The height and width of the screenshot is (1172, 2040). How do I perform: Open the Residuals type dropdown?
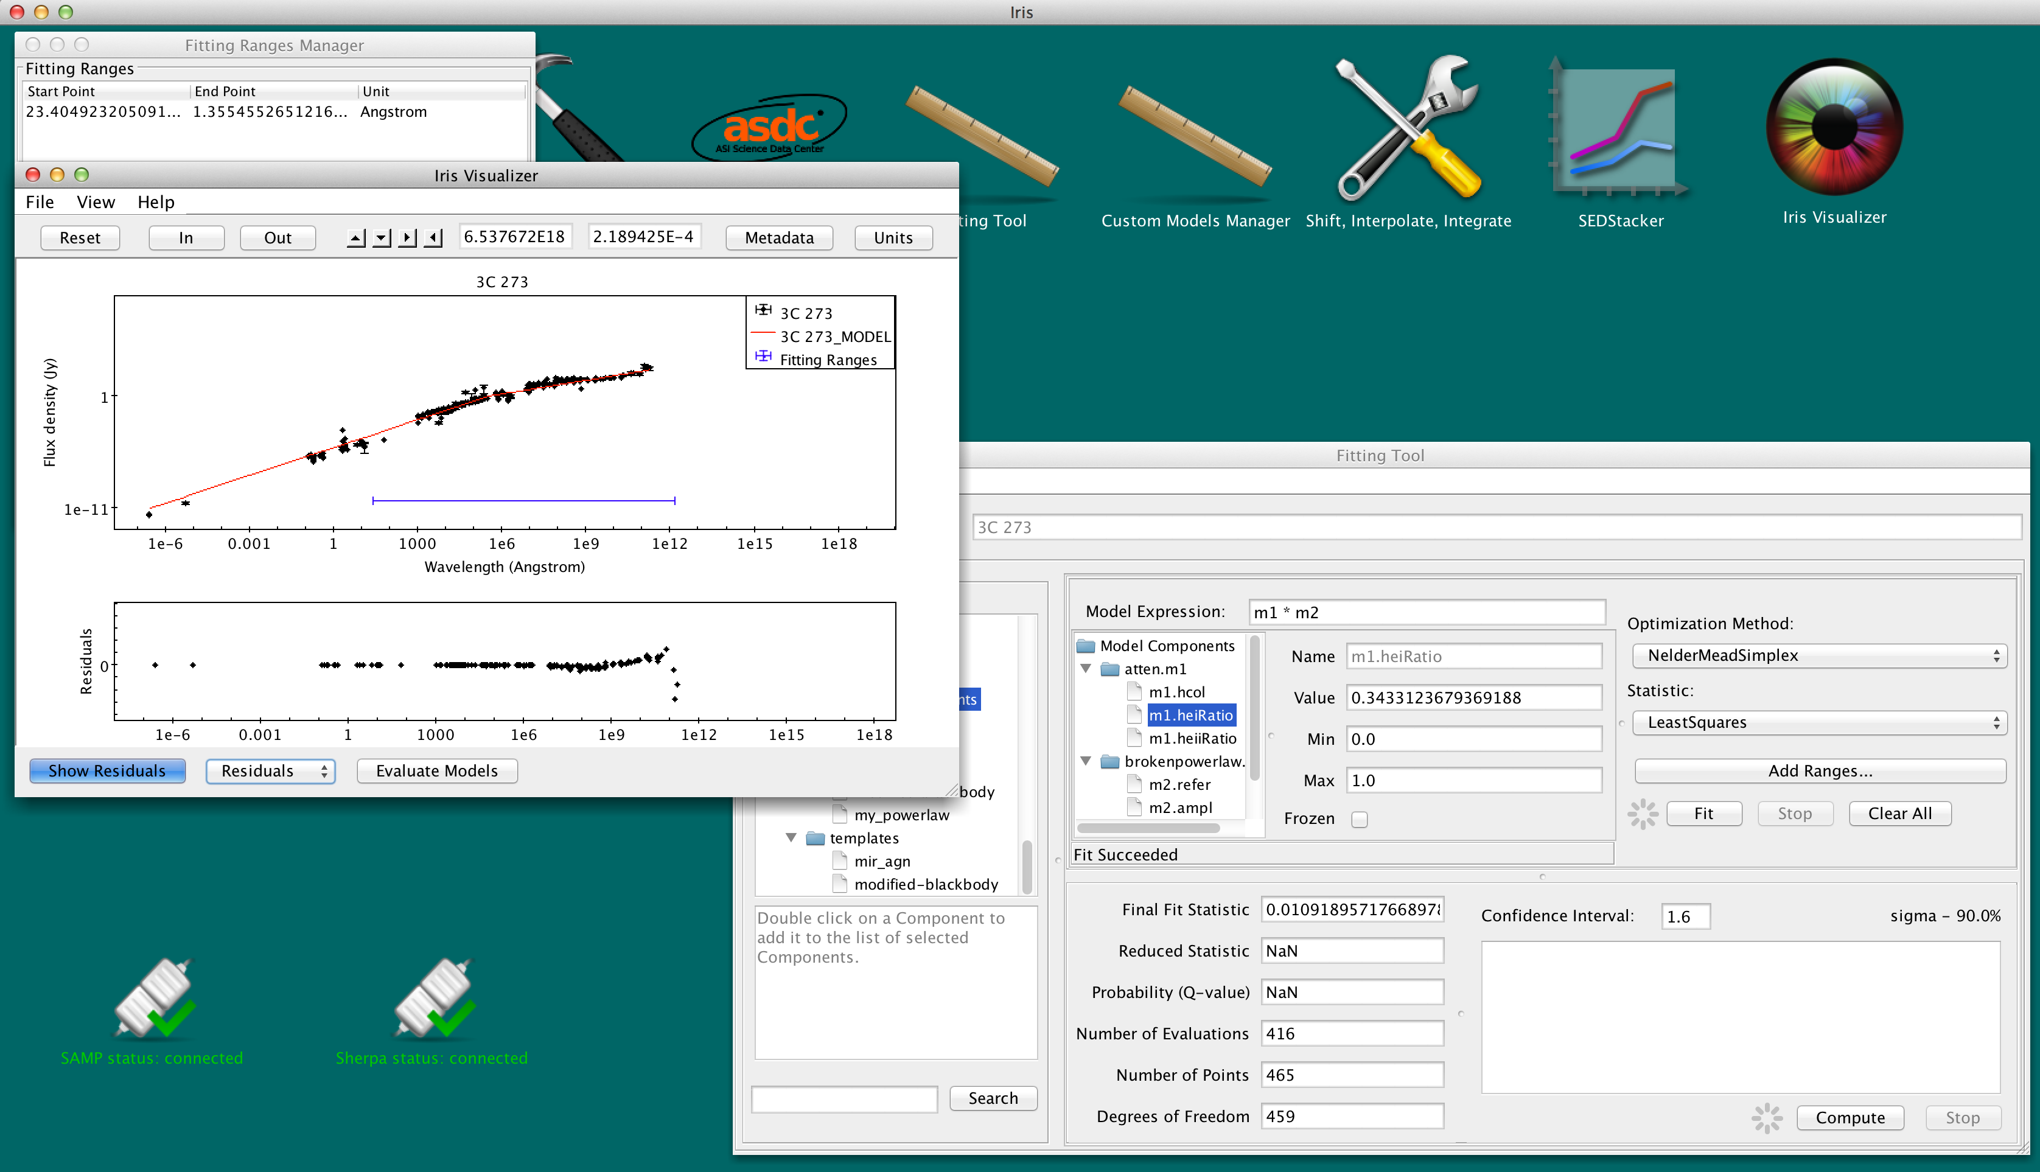click(x=270, y=770)
